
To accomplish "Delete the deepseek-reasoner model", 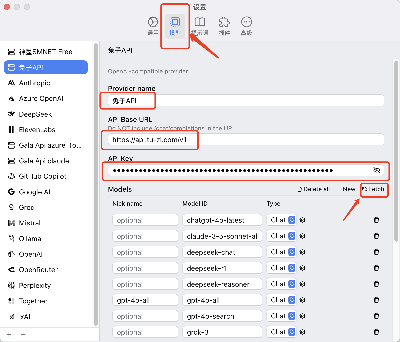I will tap(376, 284).
